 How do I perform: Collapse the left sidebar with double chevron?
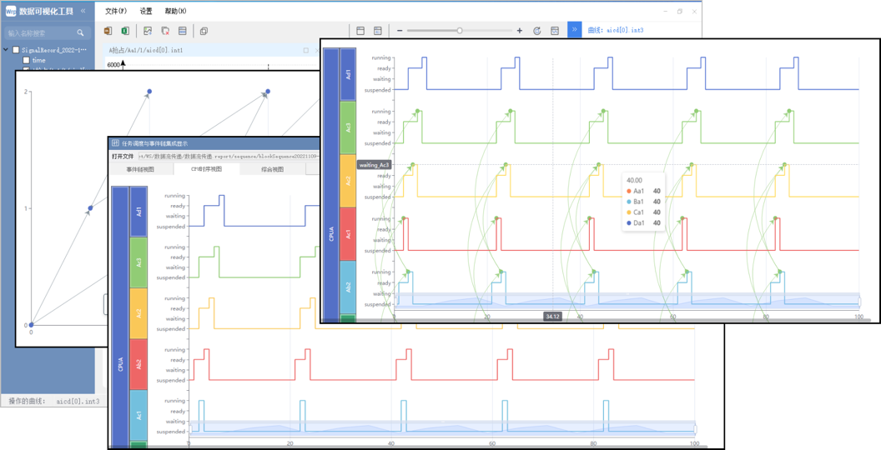point(83,11)
